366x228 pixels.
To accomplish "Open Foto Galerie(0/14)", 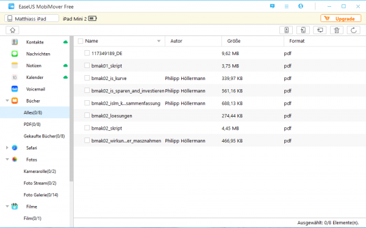I will point(41,195).
